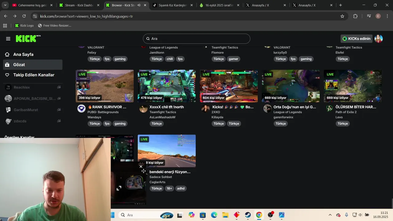
Task: Open zdxcds channel avatar
Action: pyautogui.click(x=8, y=121)
